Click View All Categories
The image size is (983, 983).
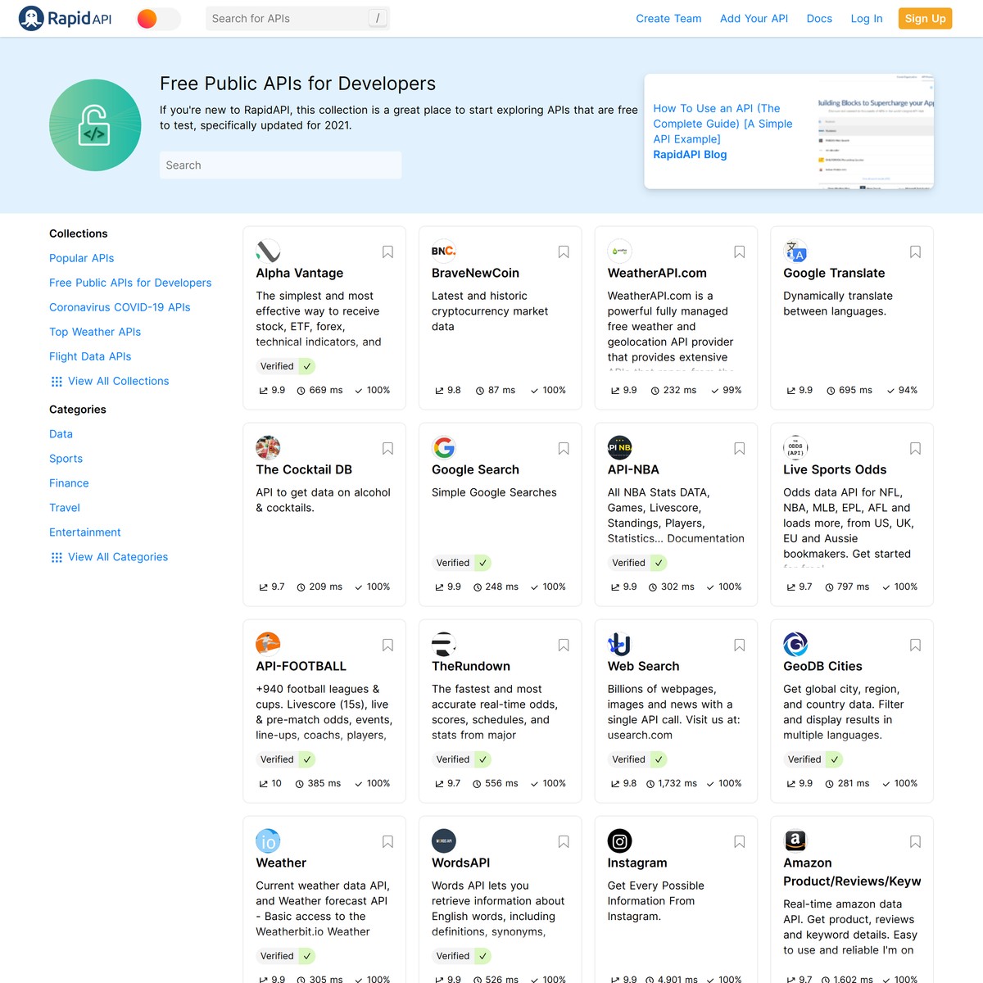coord(109,557)
